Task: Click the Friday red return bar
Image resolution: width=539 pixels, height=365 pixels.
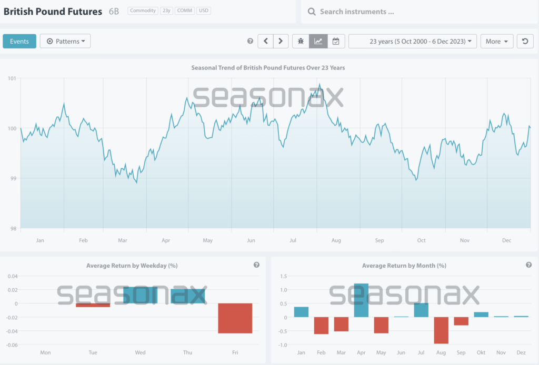Action: tap(235, 318)
